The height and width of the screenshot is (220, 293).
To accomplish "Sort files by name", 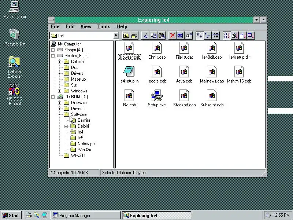I will 227,36.
